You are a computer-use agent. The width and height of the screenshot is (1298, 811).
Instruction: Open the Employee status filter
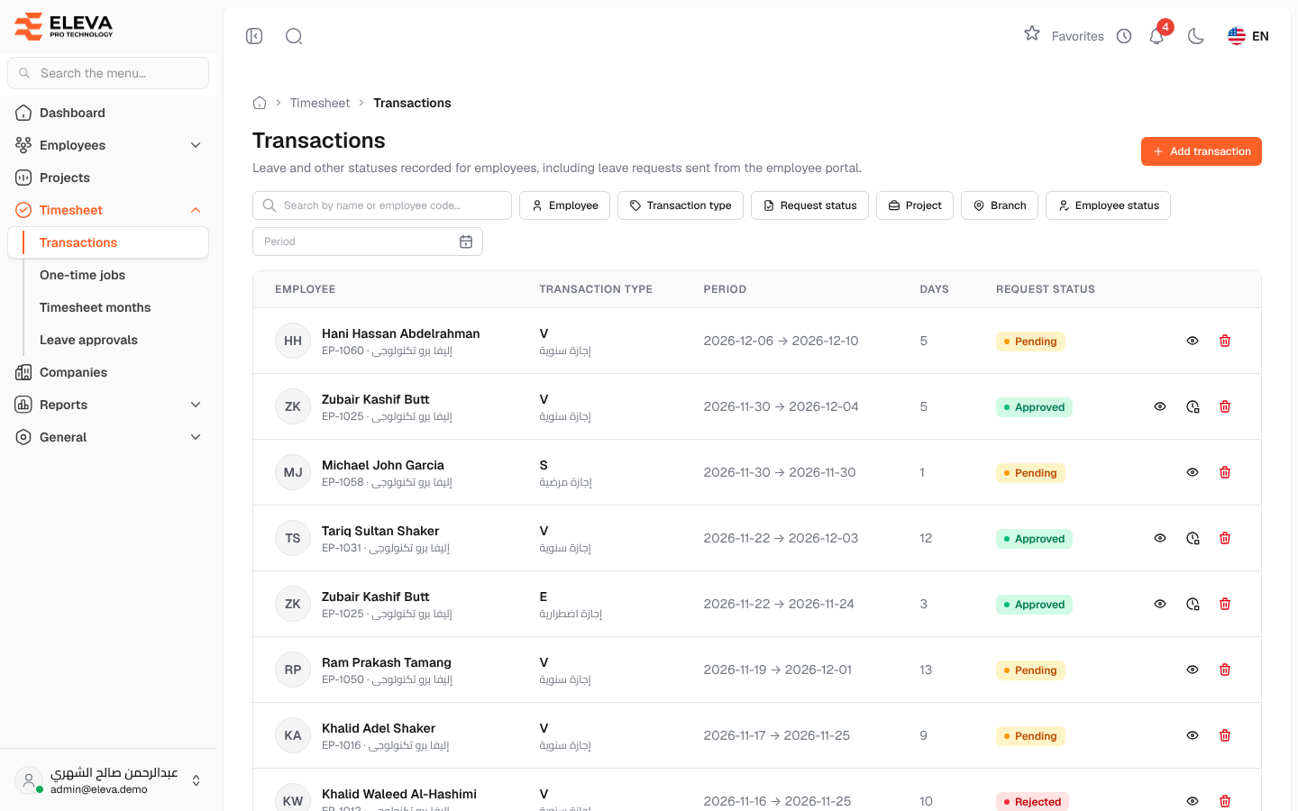pyautogui.click(x=1108, y=205)
